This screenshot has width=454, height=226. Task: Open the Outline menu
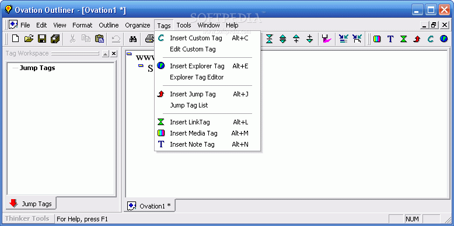click(x=109, y=25)
